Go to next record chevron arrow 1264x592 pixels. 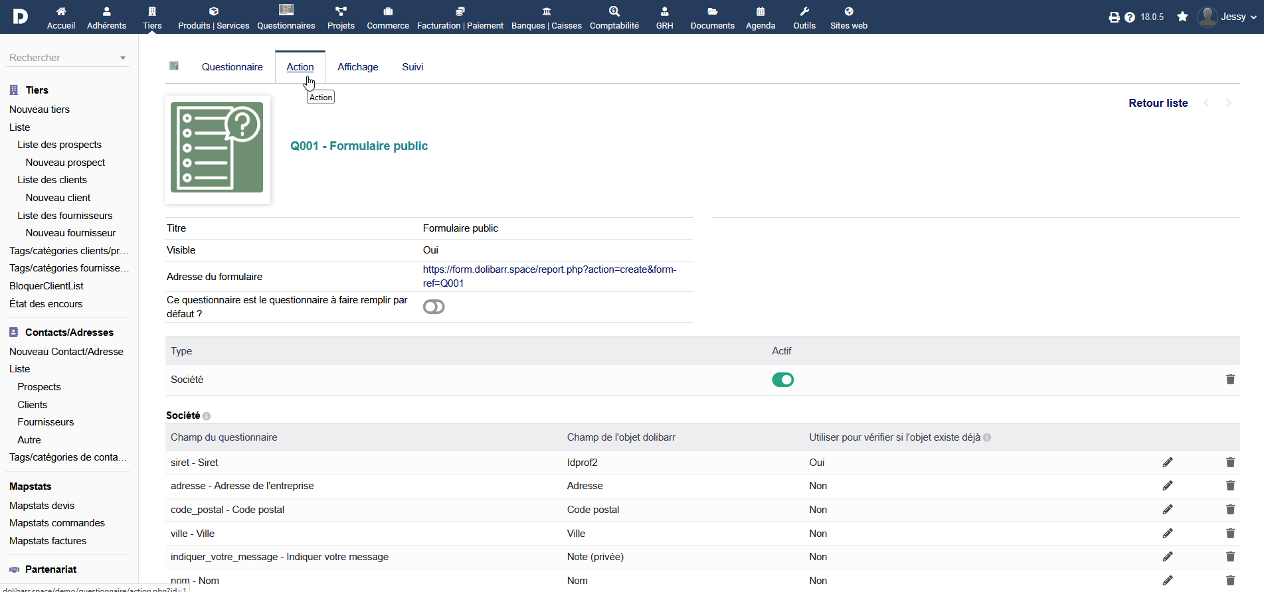[x=1229, y=103]
